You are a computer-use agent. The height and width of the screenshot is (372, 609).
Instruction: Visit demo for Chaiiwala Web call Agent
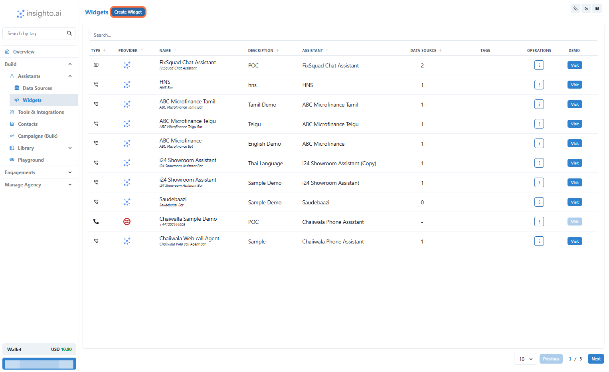[575, 241]
